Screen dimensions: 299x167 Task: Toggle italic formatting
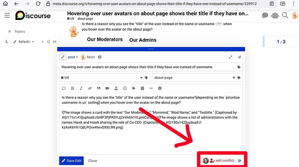(x=81, y=88)
